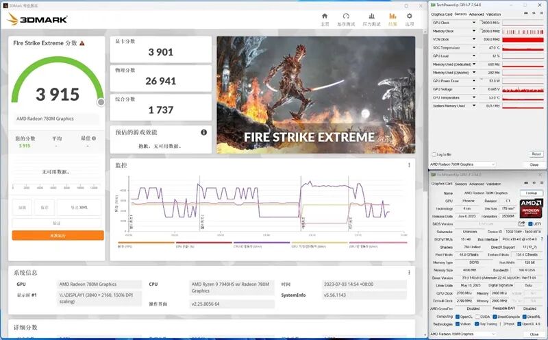548x340 pixels.
Task: Click the Memory Clock sensor graph
Action: click(x=523, y=31)
